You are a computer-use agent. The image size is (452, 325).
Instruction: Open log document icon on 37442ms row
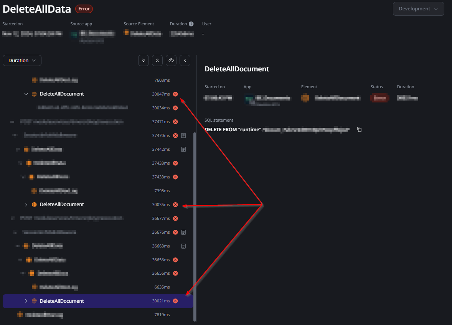click(x=183, y=149)
